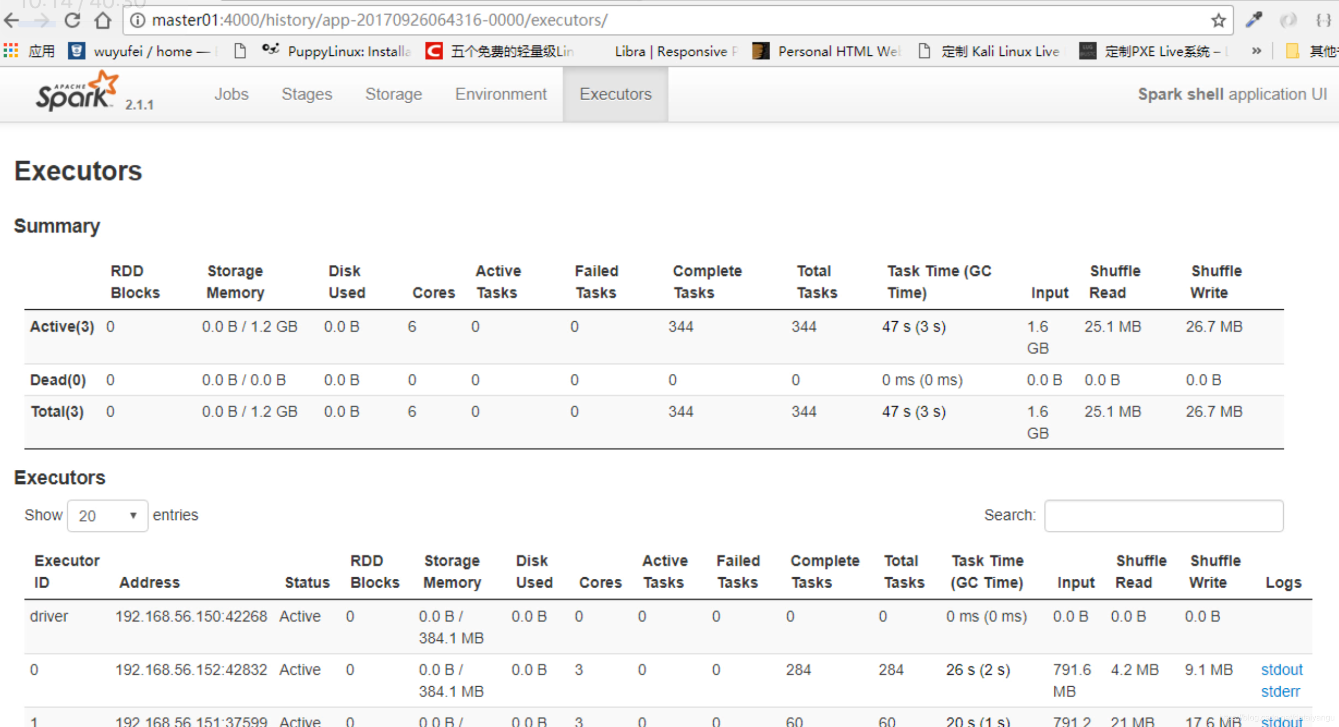
Task: Open the color picker extension icon
Action: (x=1254, y=20)
